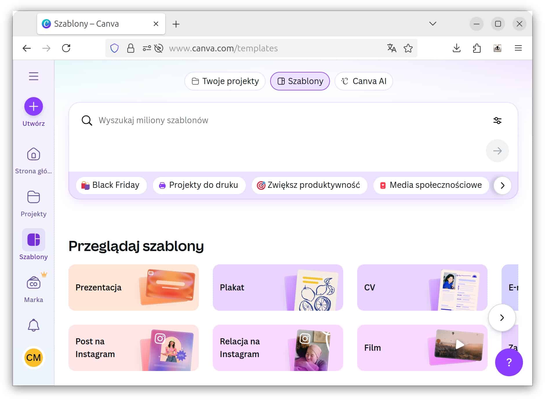Open the purple help question button
The height and width of the screenshot is (400, 545).
[x=509, y=362]
